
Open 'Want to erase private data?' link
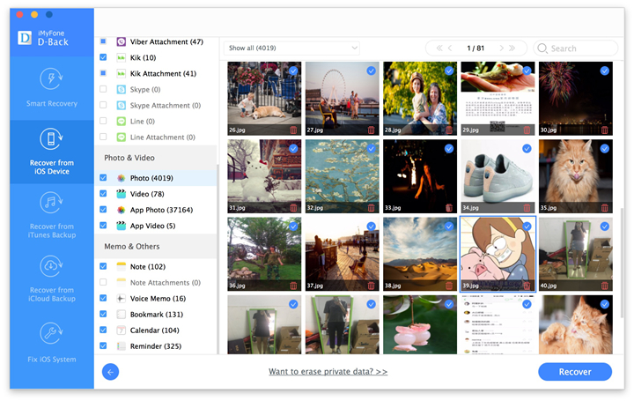point(328,371)
